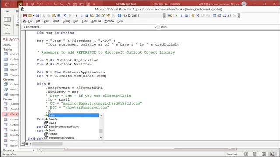This screenshot has width=280, height=157.
Task: Click the Cut scissors icon
Action: (x=43, y=16)
